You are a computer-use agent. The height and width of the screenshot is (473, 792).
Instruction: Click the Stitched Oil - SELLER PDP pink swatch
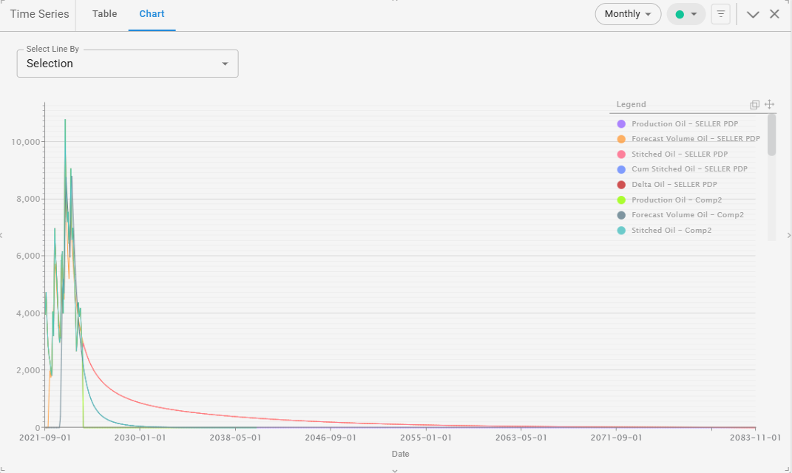coord(621,154)
